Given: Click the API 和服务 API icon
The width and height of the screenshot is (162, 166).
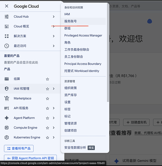Looking at the screenshot, I should [x=7, y=108].
